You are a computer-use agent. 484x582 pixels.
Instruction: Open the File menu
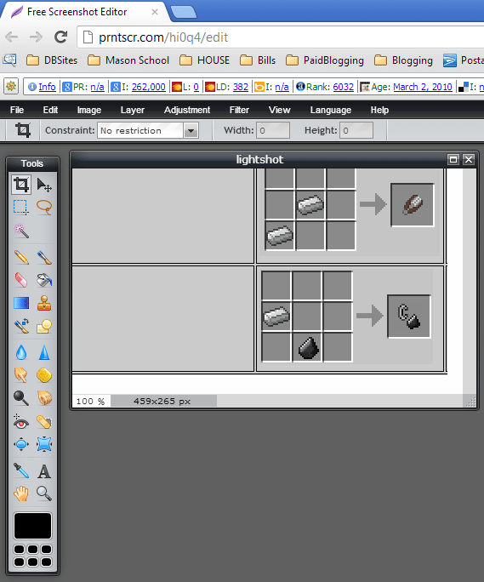point(17,110)
